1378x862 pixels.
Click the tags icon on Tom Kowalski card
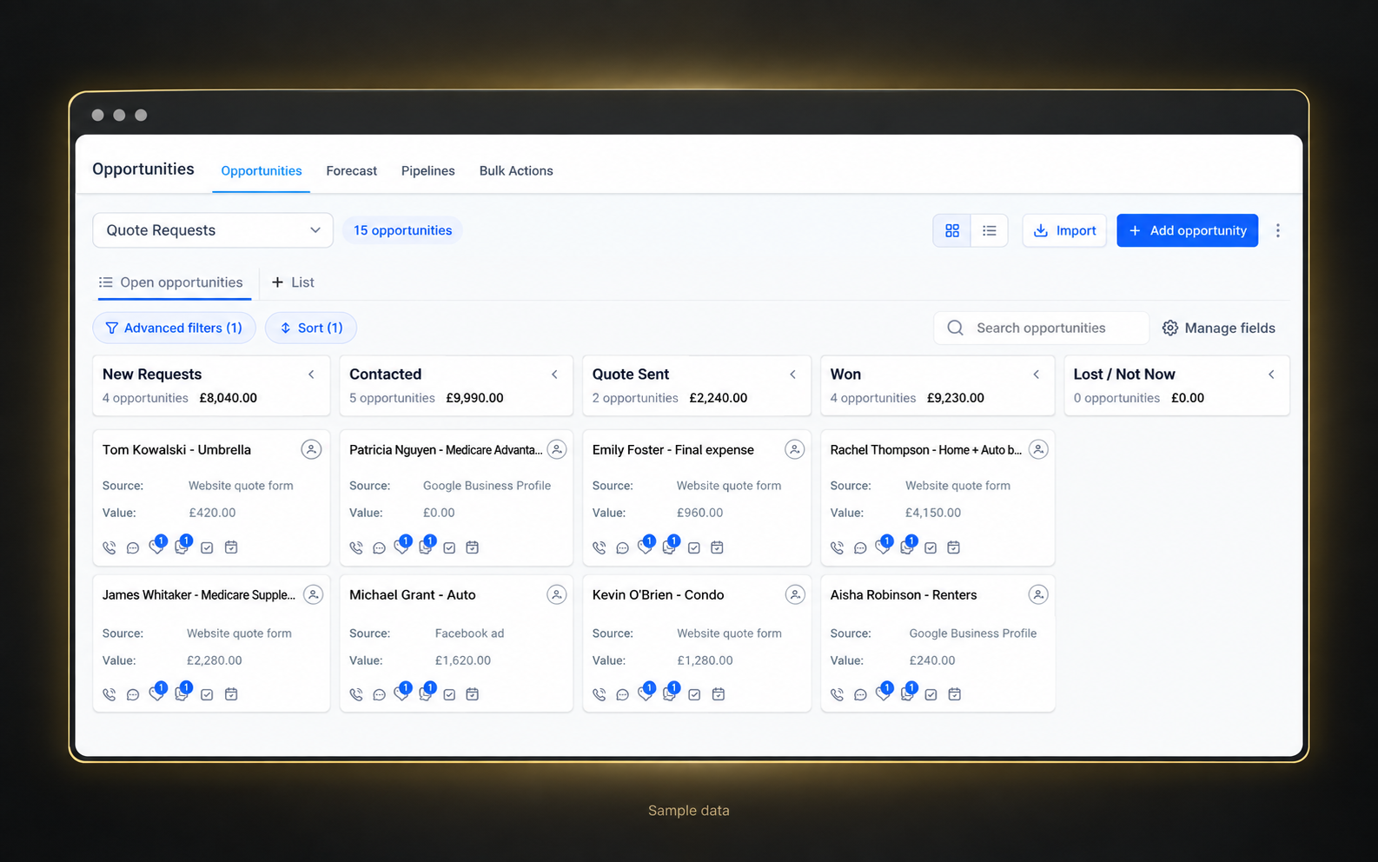pos(156,547)
